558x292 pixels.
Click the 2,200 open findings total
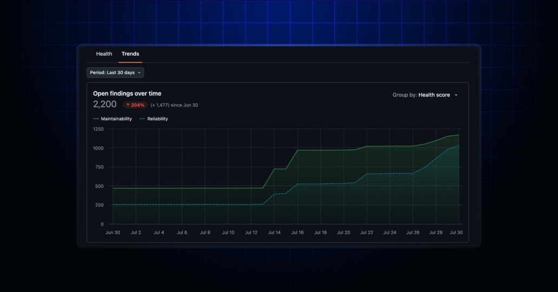click(105, 104)
